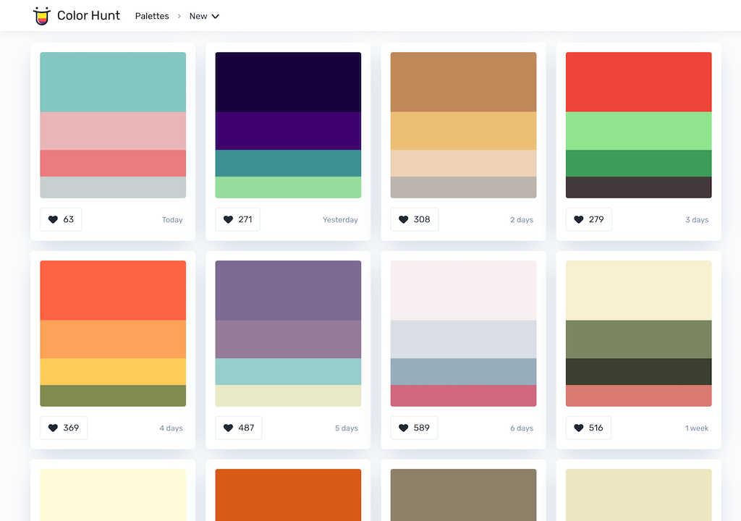The height and width of the screenshot is (521, 741).
Task: Select the rose swatch in the 6 days palette
Action: click(x=464, y=396)
